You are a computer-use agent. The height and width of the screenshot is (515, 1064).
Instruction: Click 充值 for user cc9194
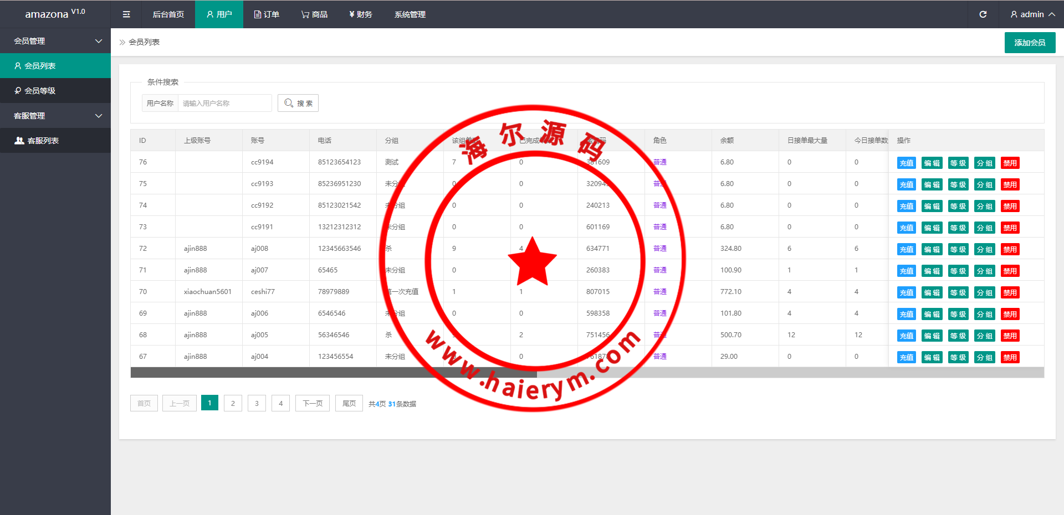point(906,163)
